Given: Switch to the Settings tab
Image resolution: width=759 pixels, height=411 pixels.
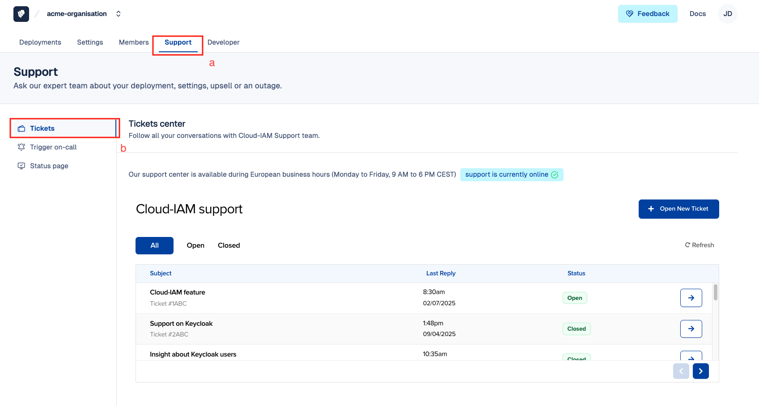Looking at the screenshot, I should coord(90,42).
